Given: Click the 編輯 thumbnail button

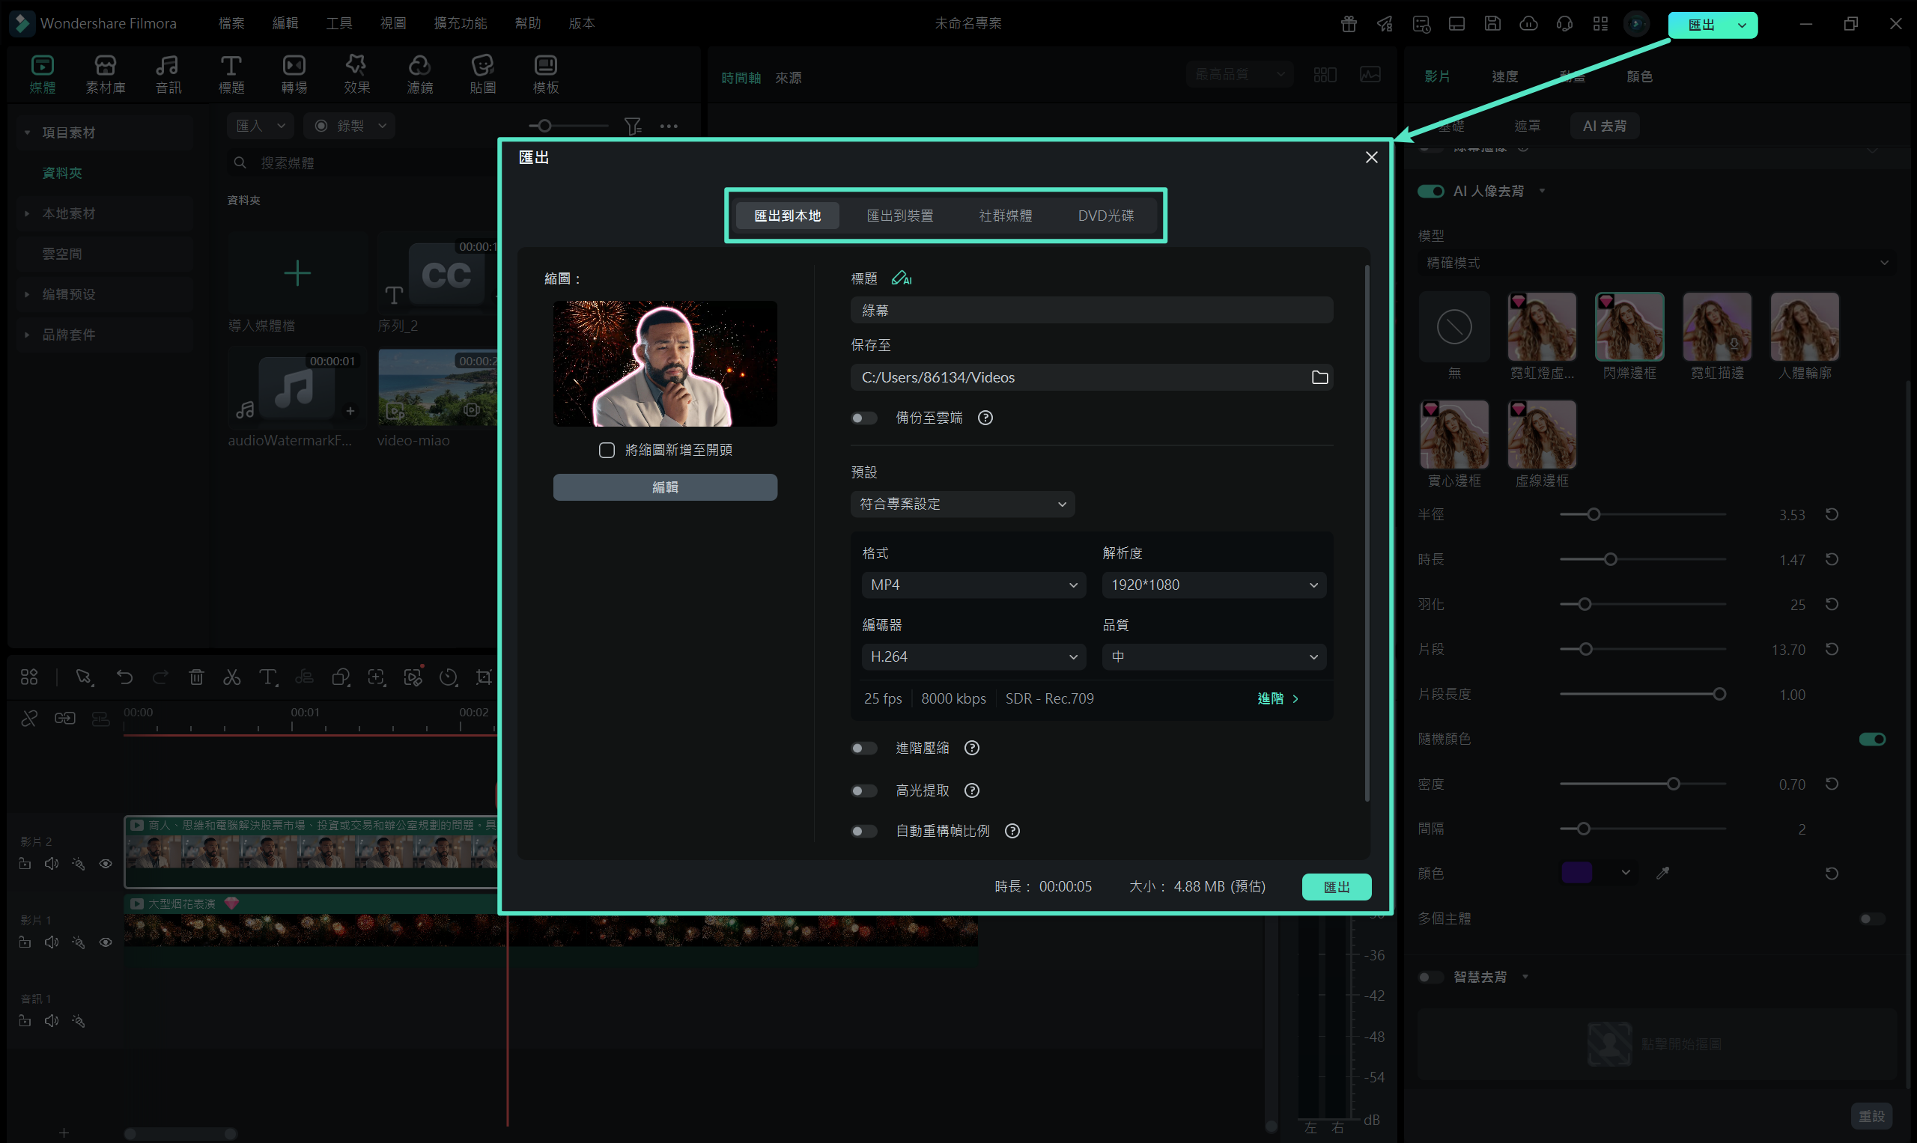Looking at the screenshot, I should coord(664,487).
